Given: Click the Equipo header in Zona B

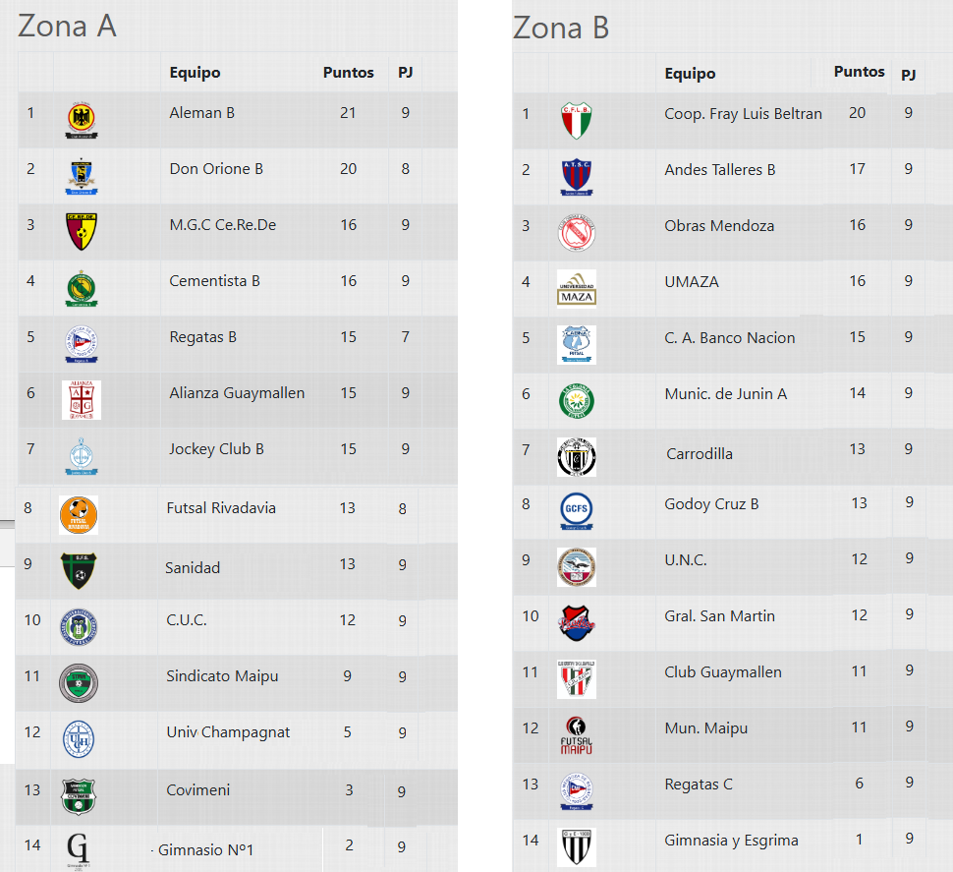Looking at the screenshot, I should pos(690,74).
